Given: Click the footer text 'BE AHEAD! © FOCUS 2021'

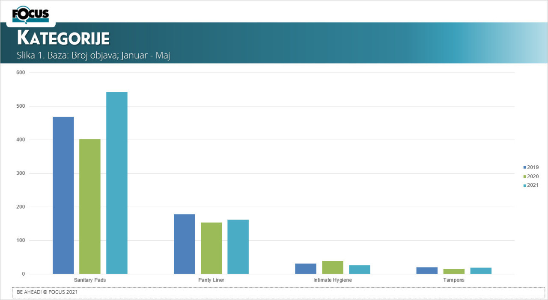Looking at the screenshot, I should tap(47, 292).
